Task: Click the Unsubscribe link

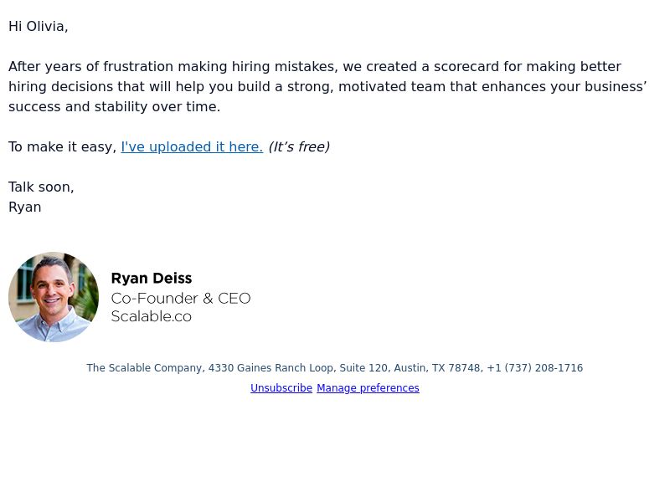Action: (281, 388)
